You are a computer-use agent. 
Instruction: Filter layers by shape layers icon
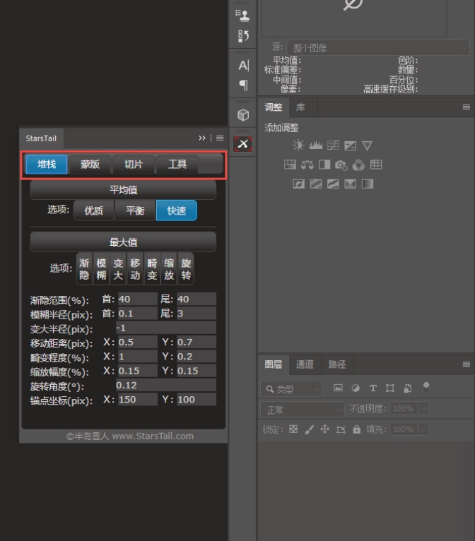tap(390, 388)
